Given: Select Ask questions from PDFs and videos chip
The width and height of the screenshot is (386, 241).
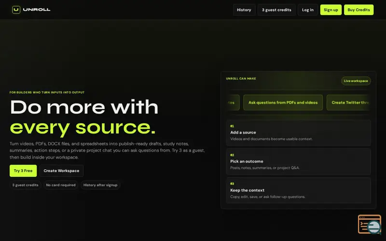Looking at the screenshot, I should [283, 103].
